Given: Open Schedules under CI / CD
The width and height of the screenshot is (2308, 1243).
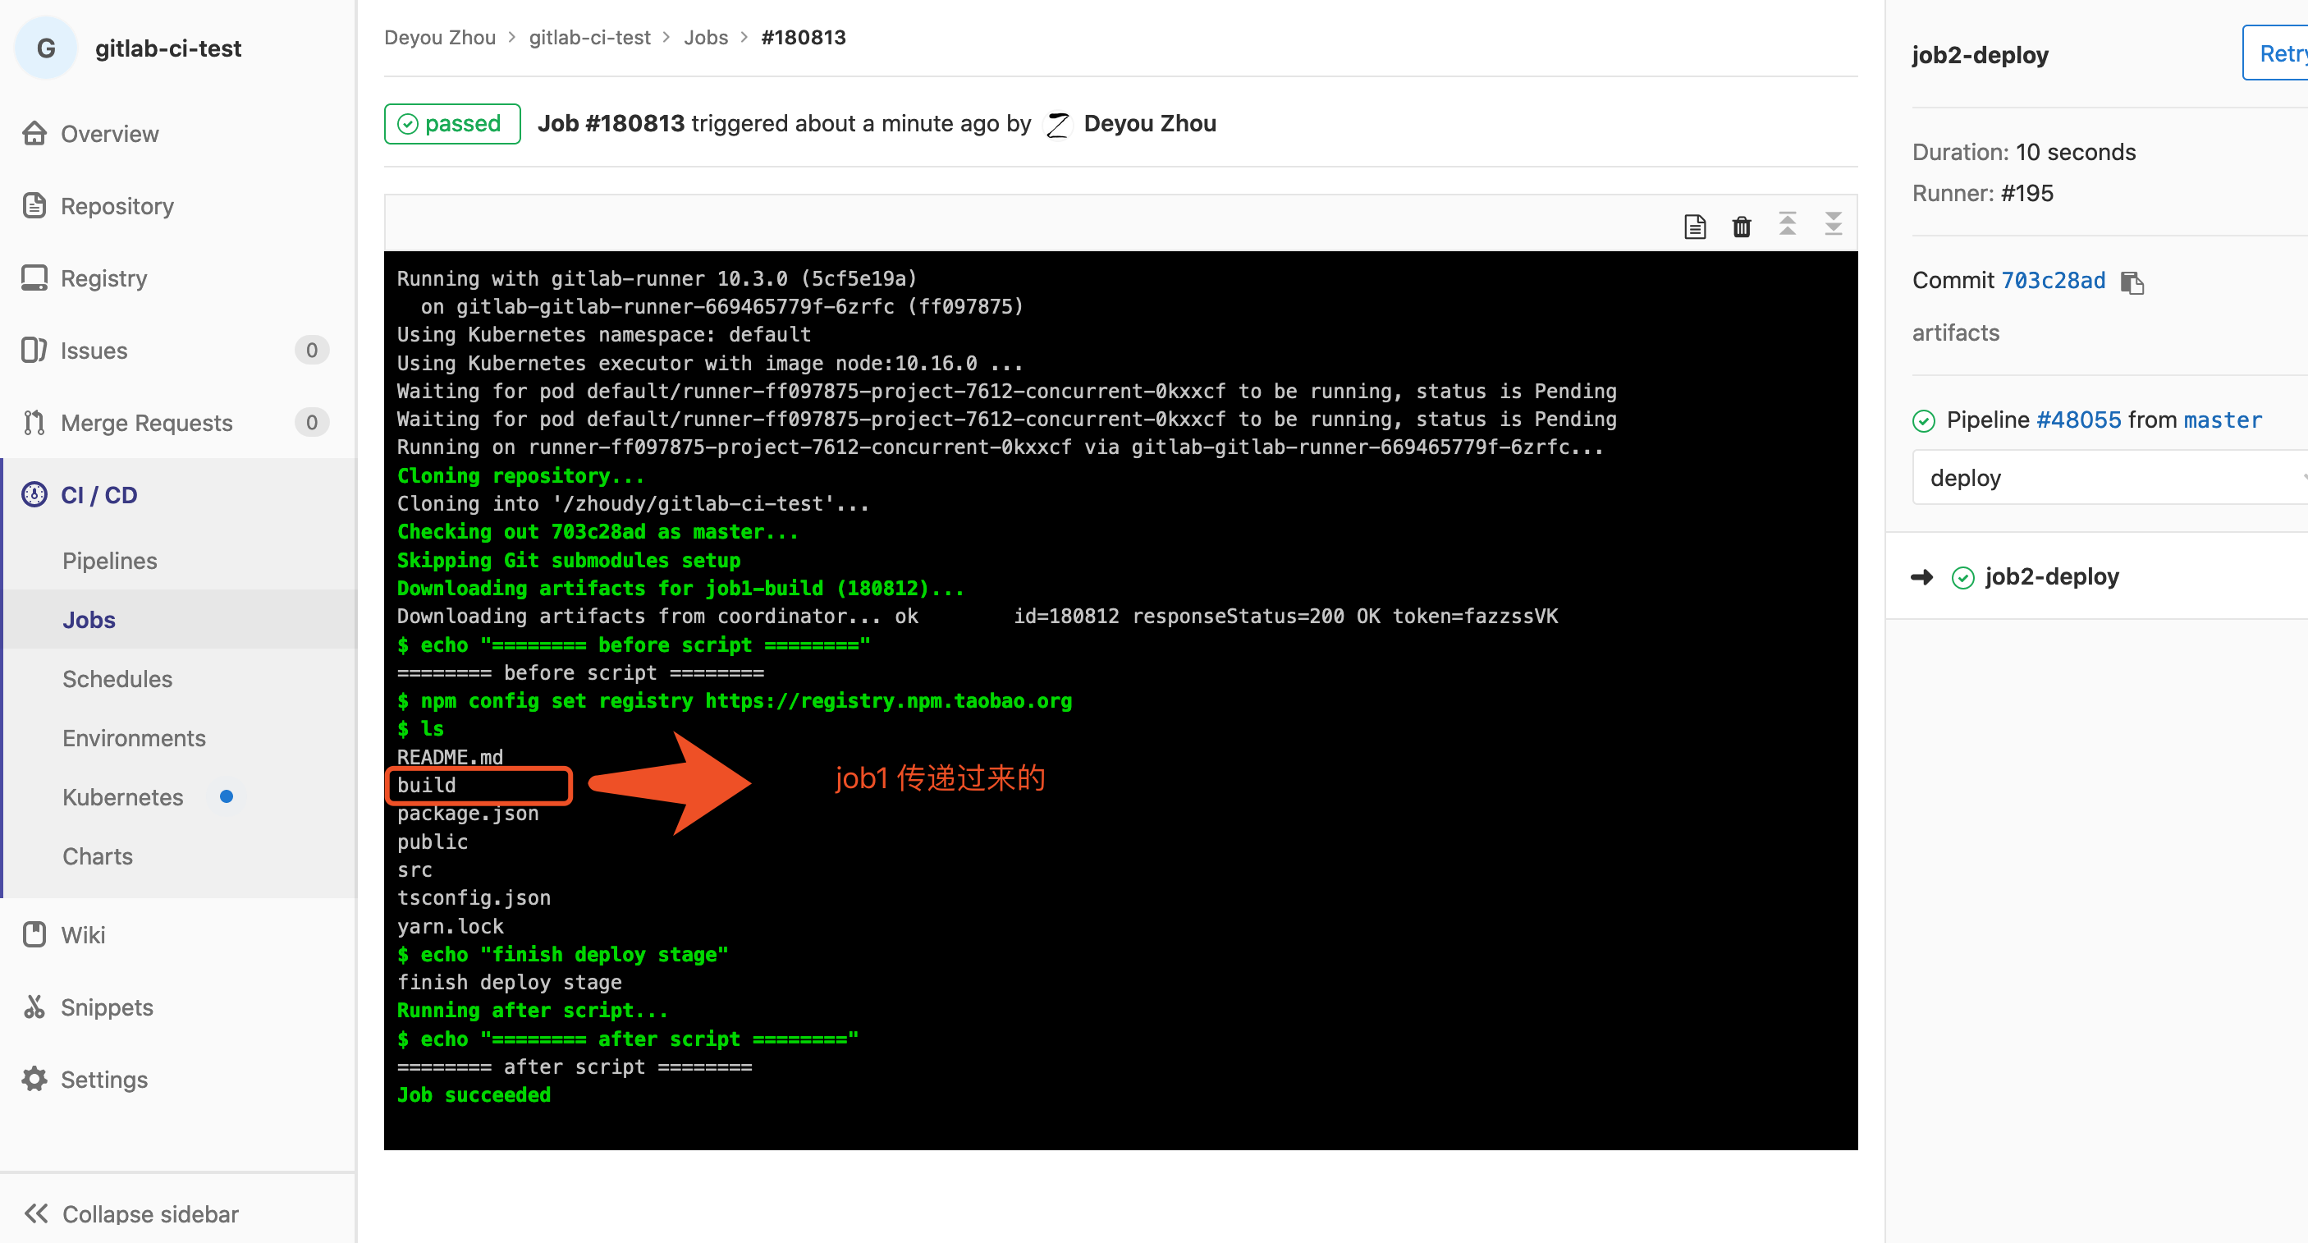Looking at the screenshot, I should (x=117, y=678).
